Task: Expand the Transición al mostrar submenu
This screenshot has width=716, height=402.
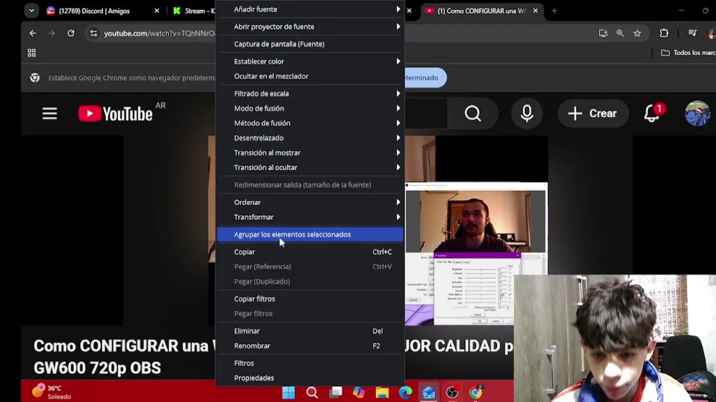Action: [x=310, y=153]
